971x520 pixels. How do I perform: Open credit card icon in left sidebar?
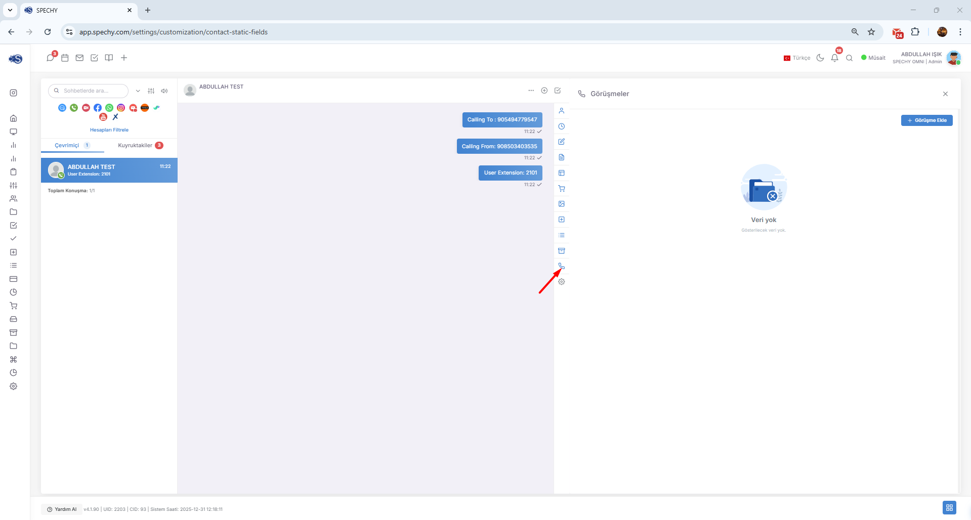click(x=14, y=279)
